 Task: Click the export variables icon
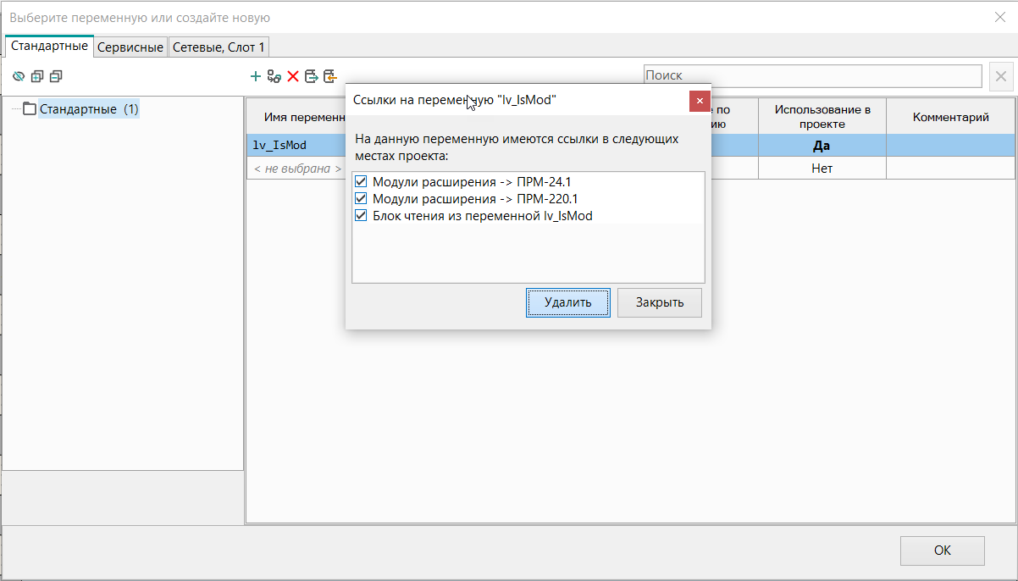[x=312, y=76]
